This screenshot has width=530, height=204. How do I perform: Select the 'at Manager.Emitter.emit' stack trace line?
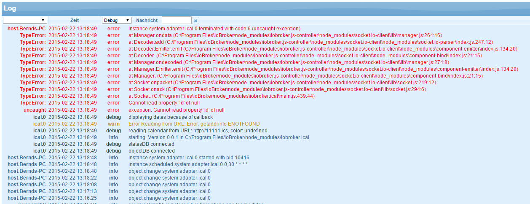coord(324,69)
